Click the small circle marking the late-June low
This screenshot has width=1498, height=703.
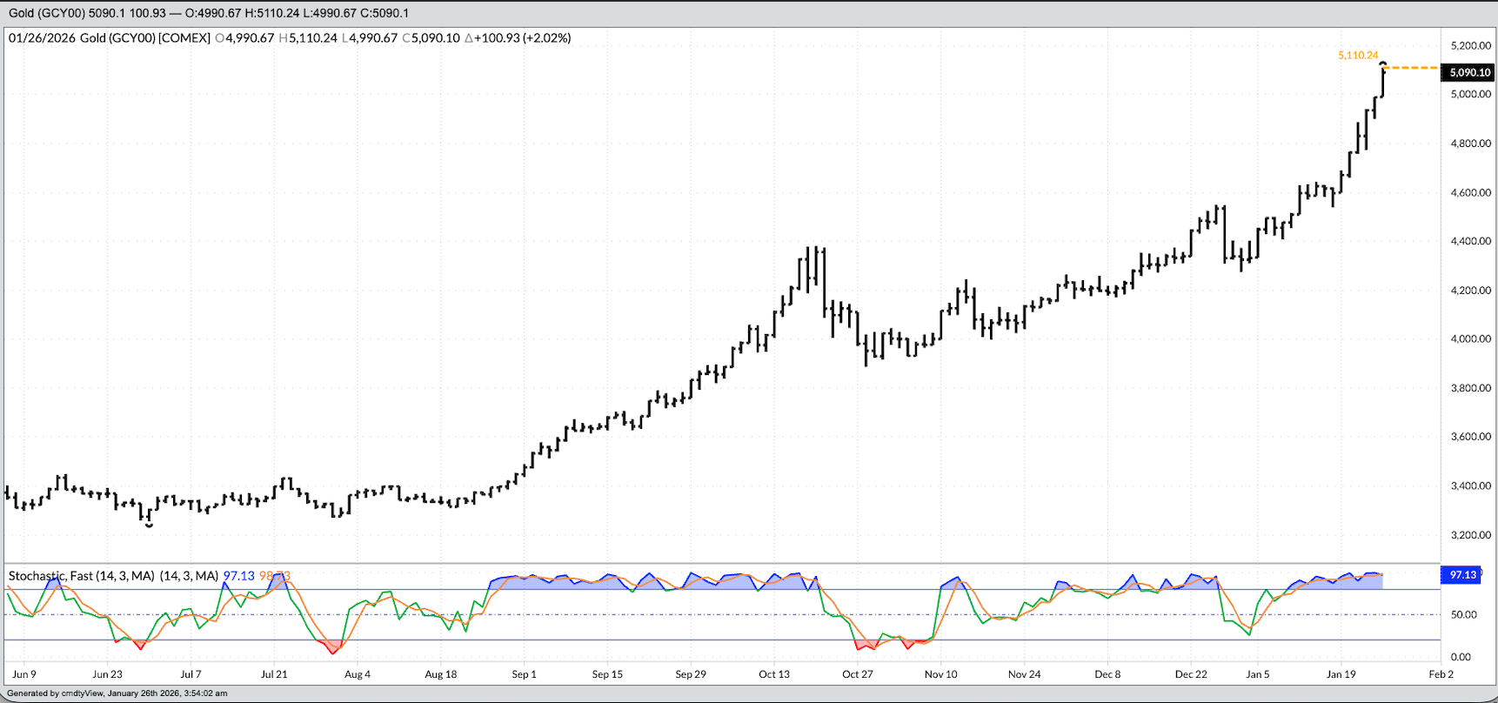coord(149,525)
